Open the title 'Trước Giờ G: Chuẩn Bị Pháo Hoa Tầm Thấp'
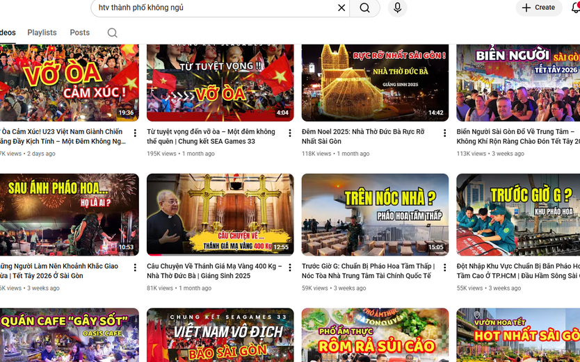 click(369, 271)
